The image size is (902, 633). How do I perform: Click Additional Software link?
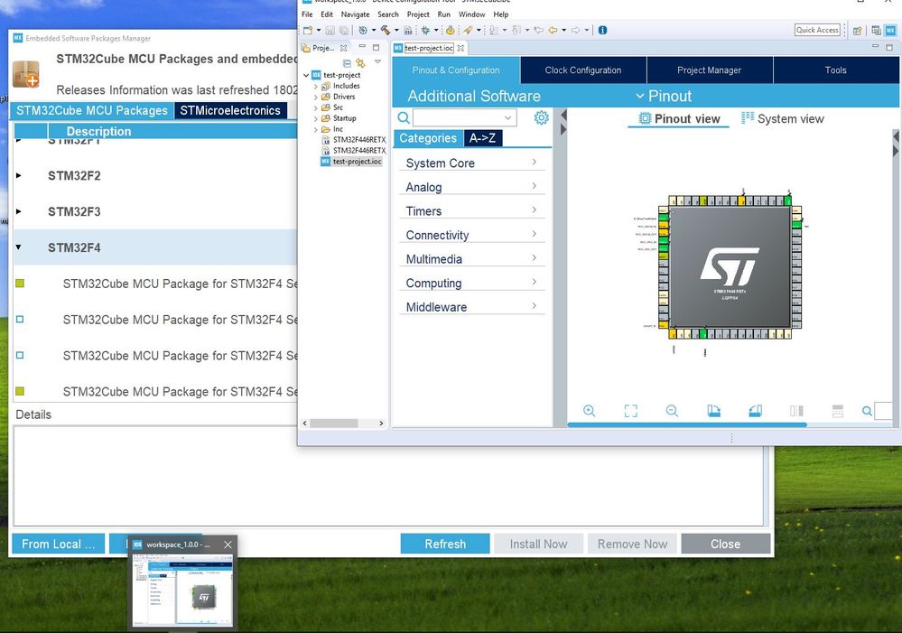click(x=474, y=96)
